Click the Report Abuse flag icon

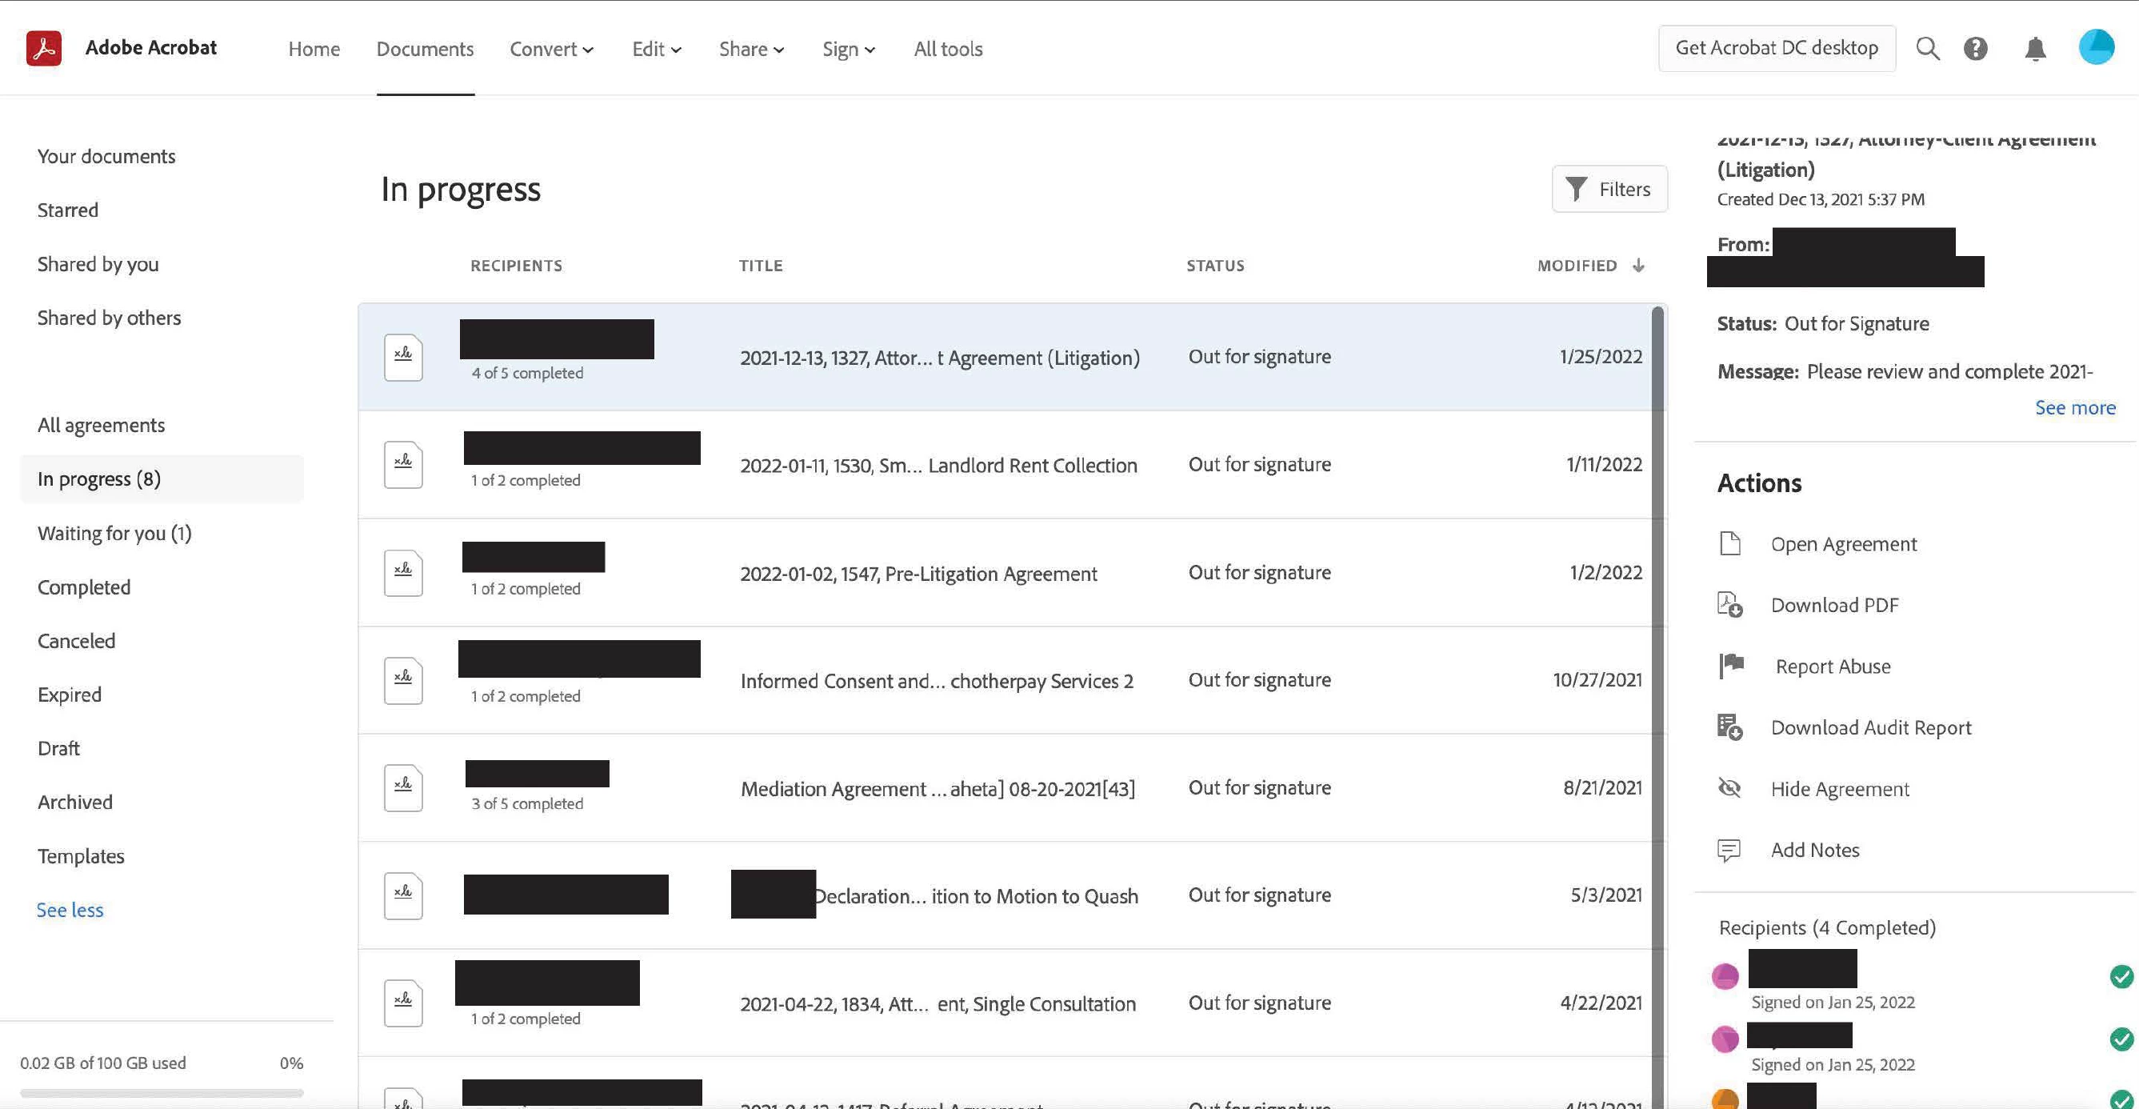pyautogui.click(x=1731, y=667)
